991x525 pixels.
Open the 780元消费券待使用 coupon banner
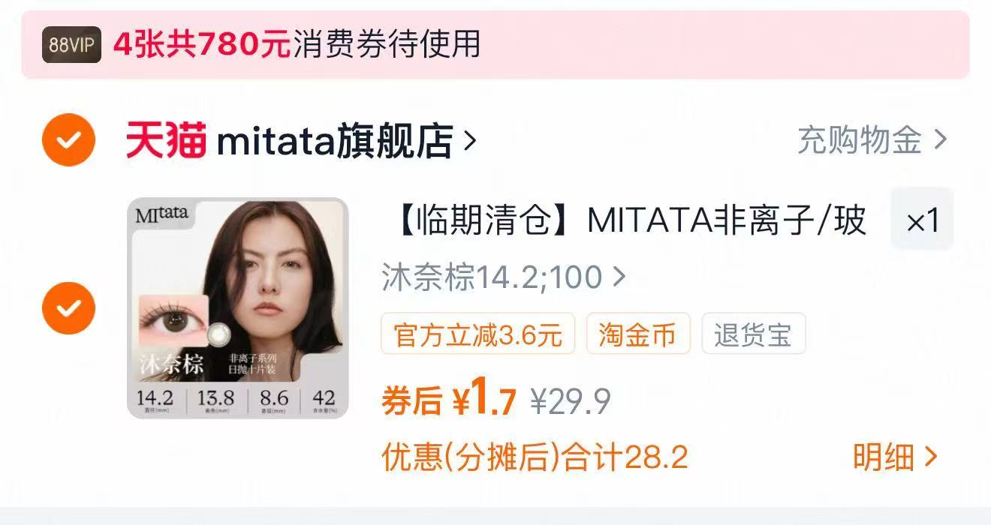point(495,45)
